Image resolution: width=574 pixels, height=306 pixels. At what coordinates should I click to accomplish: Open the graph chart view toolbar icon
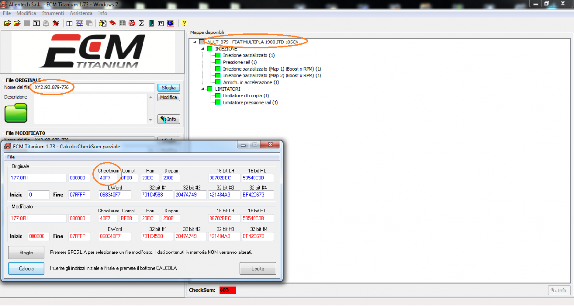tap(79, 23)
